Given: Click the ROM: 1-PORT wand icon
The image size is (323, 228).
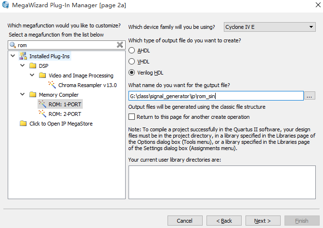Looking at the screenshot, I should pyautogui.click(x=42, y=104).
